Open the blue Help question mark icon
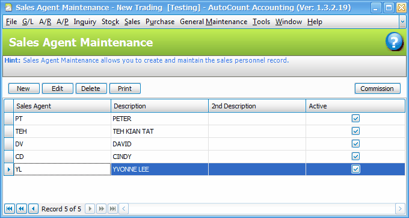Image resolution: width=409 pixels, height=218 pixels. 394,42
